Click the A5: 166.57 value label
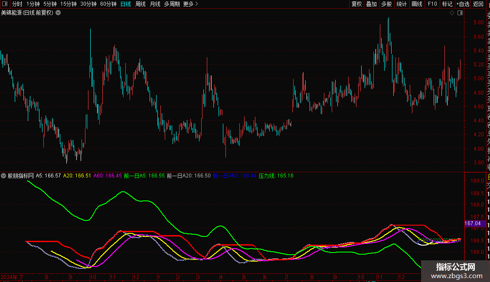Screen dimensions: 490x282 [49, 176]
